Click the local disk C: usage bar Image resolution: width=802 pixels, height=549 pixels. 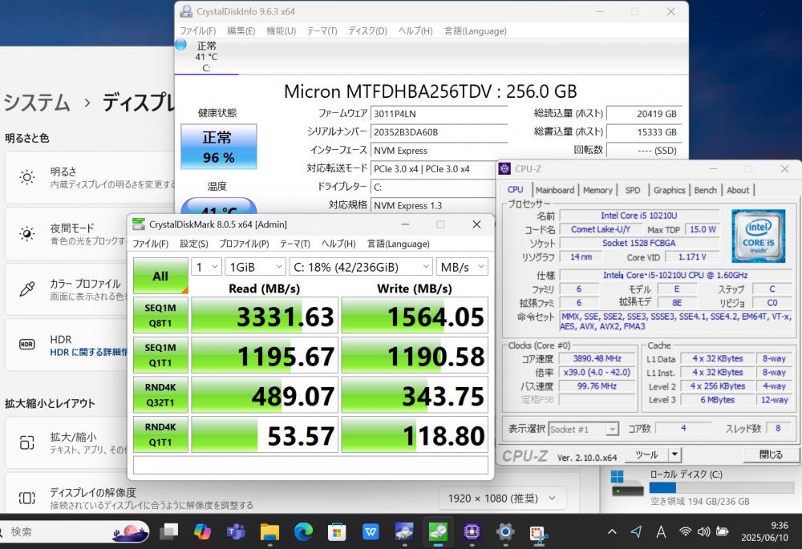click(721, 487)
